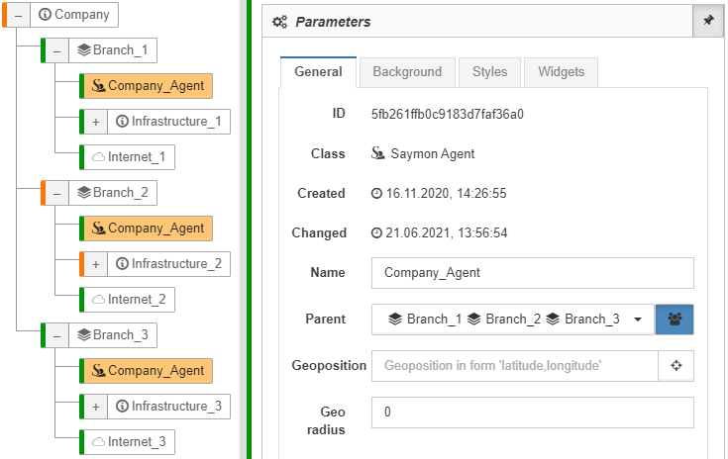Image resolution: width=728 pixels, height=459 pixels.
Task: Collapse the Company root node
Action: [x=18, y=15]
